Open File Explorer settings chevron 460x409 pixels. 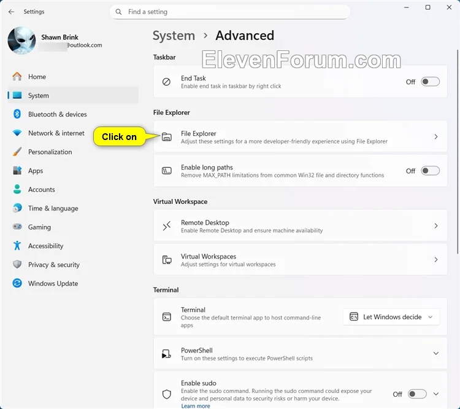coord(436,136)
